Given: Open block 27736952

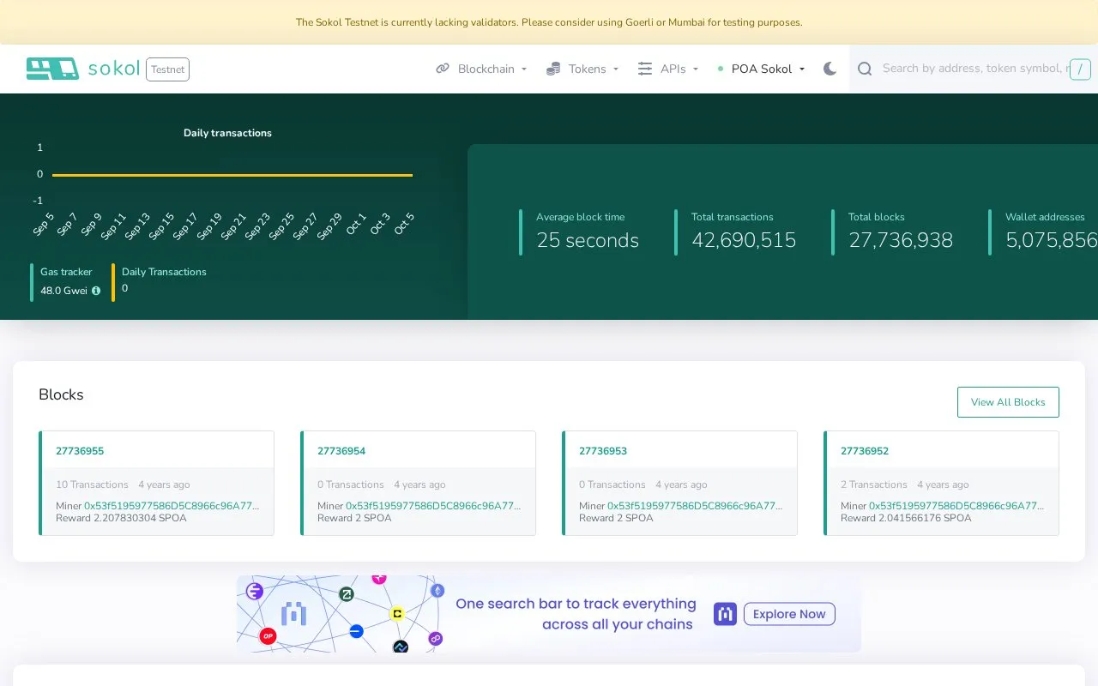Looking at the screenshot, I should 865,451.
